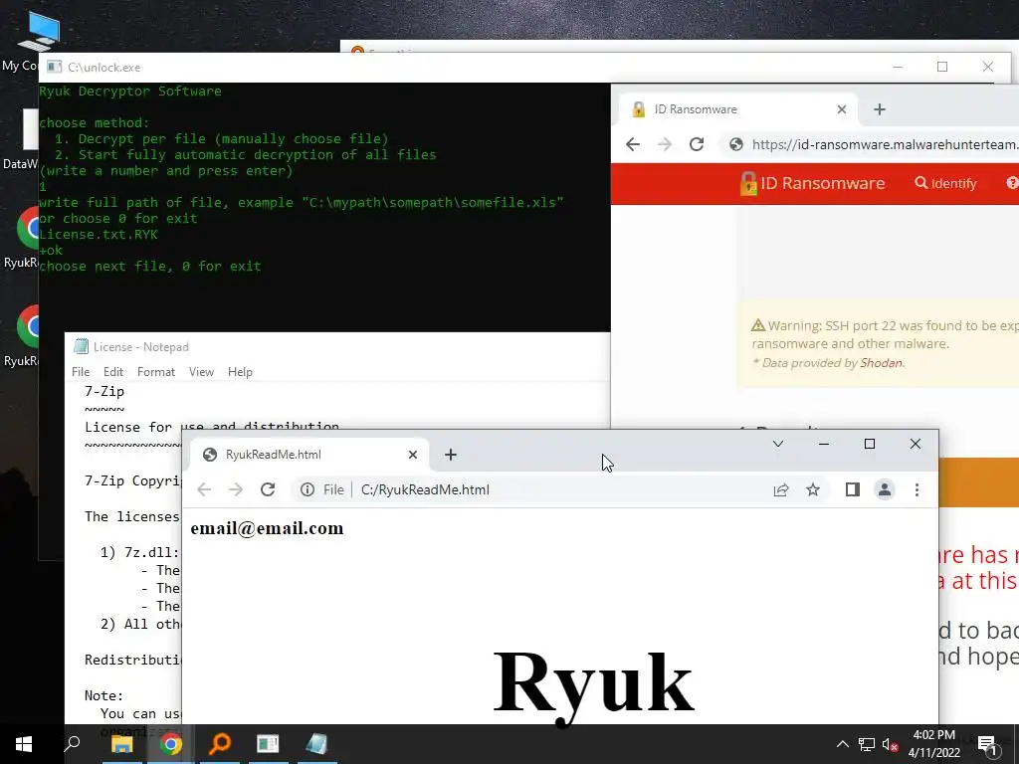This screenshot has width=1019, height=764.
Task: Show hidden system tray icons
Action: 842,744
